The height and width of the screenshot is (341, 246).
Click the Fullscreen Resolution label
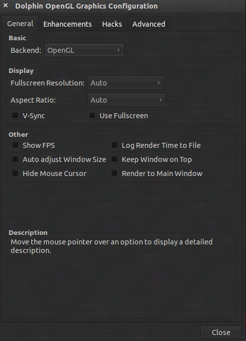point(47,83)
